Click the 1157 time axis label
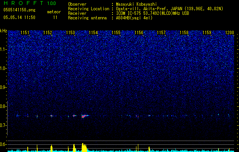The width and height of the screenshot is (239, 152). pos(161,33)
